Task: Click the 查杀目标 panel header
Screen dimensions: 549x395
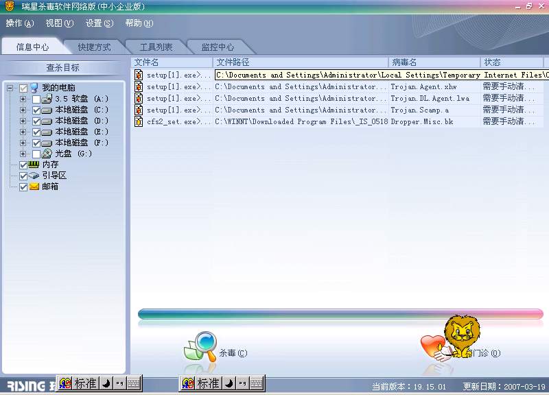Action: pos(63,67)
